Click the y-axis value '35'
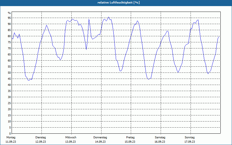Viewport: 232px width, 145px height. click(9, 91)
